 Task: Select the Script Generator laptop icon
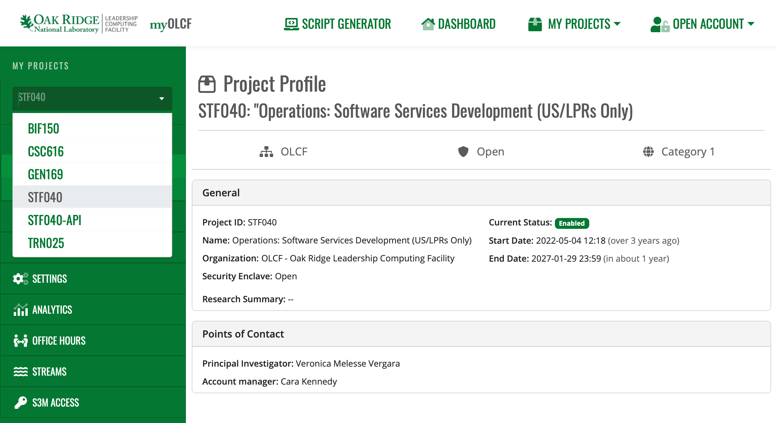(x=291, y=23)
